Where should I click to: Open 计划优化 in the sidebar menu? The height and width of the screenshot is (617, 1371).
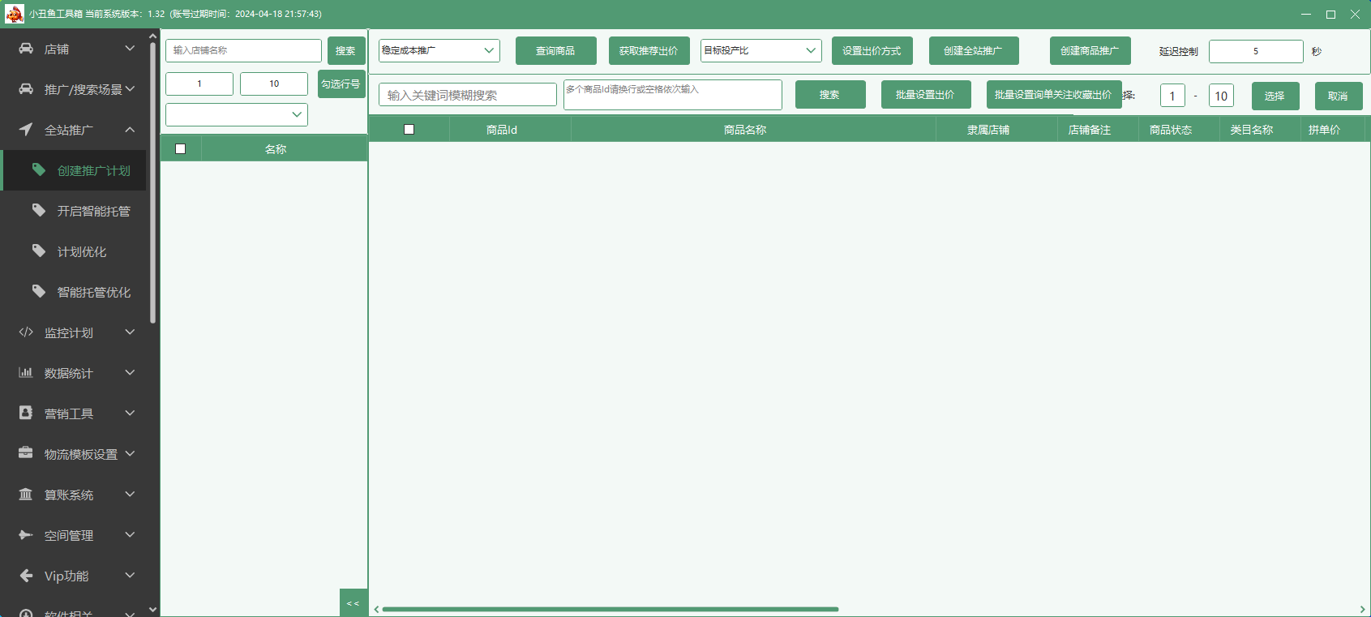pyautogui.click(x=81, y=251)
